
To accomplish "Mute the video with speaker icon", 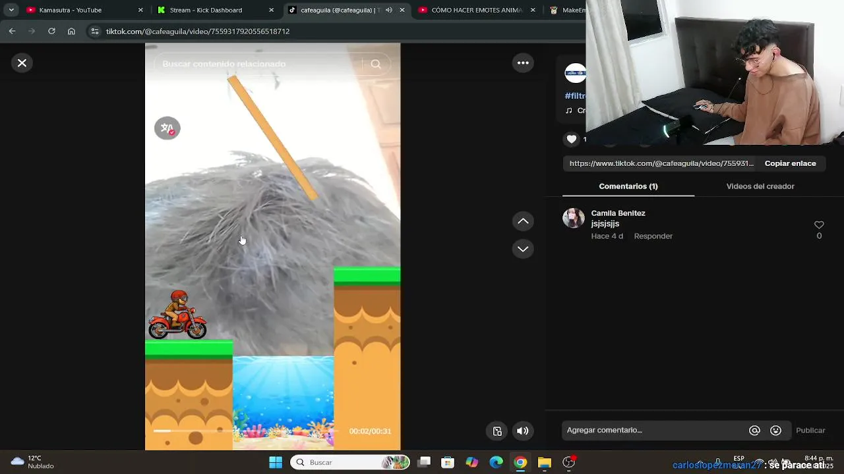I will coord(522,431).
